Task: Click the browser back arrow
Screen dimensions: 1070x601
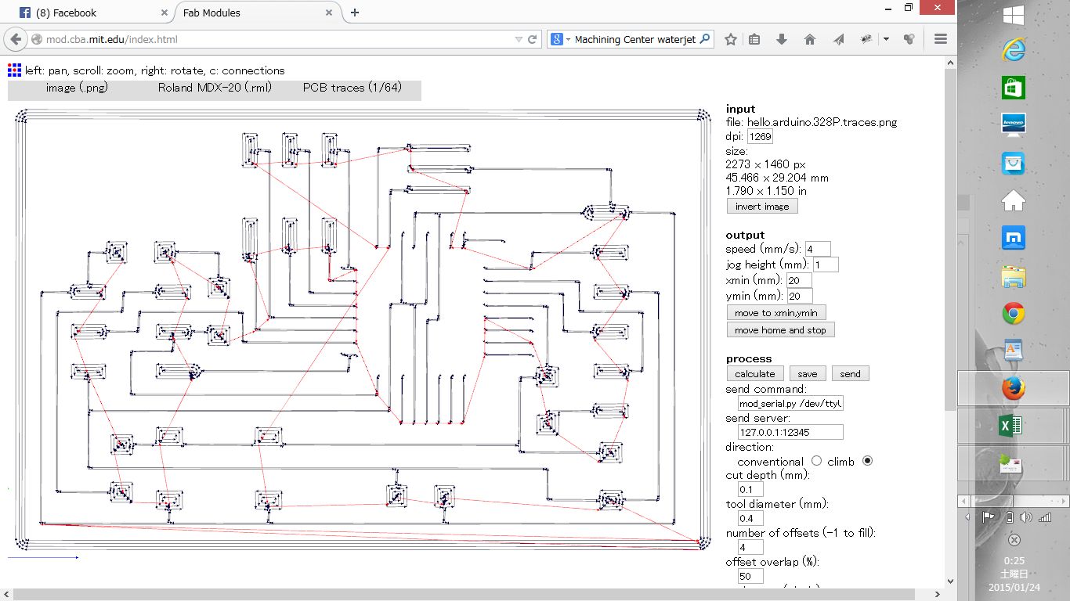Action: (16, 39)
